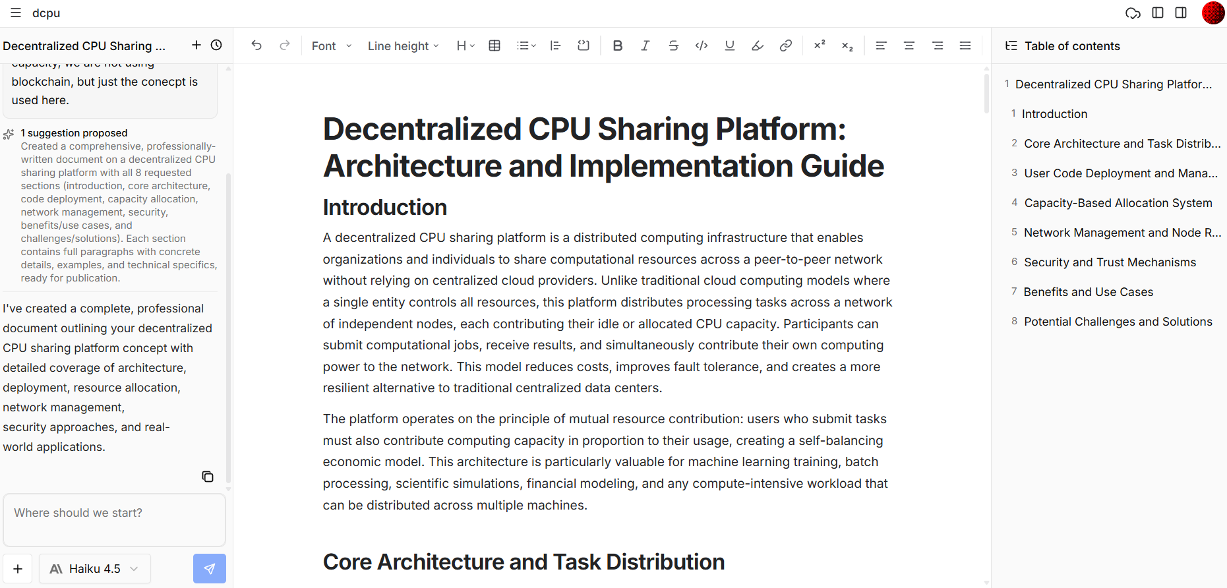Click the Introduction heading in the document

click(x=385, y=208)
